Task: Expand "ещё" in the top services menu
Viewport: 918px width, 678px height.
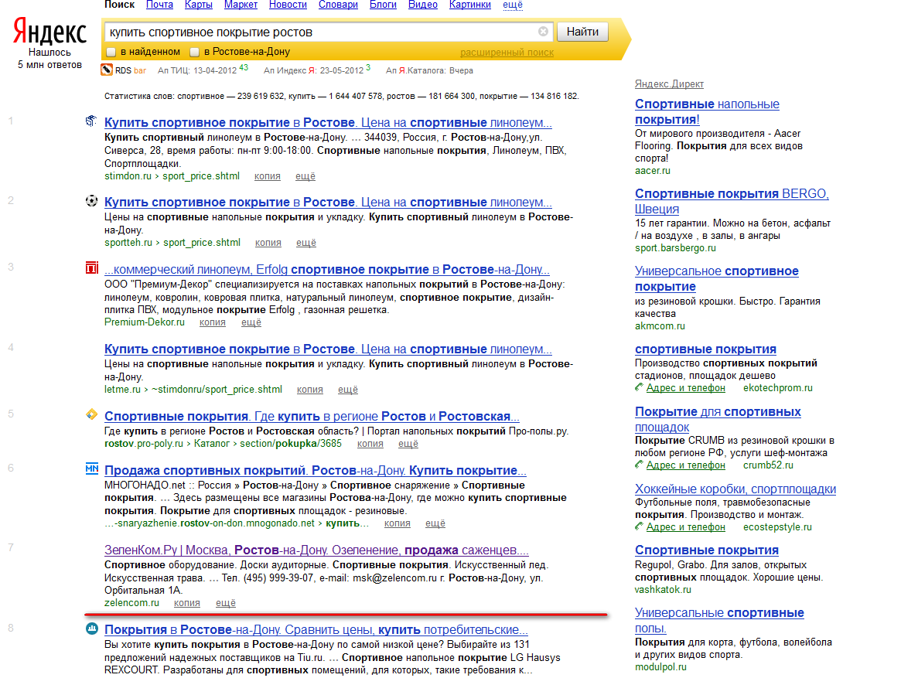Action: (512, 5)
